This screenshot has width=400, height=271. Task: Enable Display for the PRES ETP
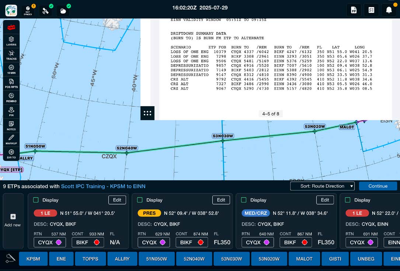coord(140,200)
